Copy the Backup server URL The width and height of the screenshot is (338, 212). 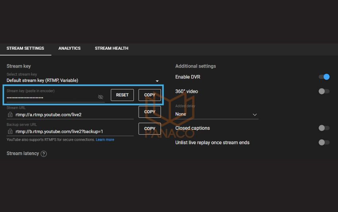pyautogui.click(x=150, y=128)
